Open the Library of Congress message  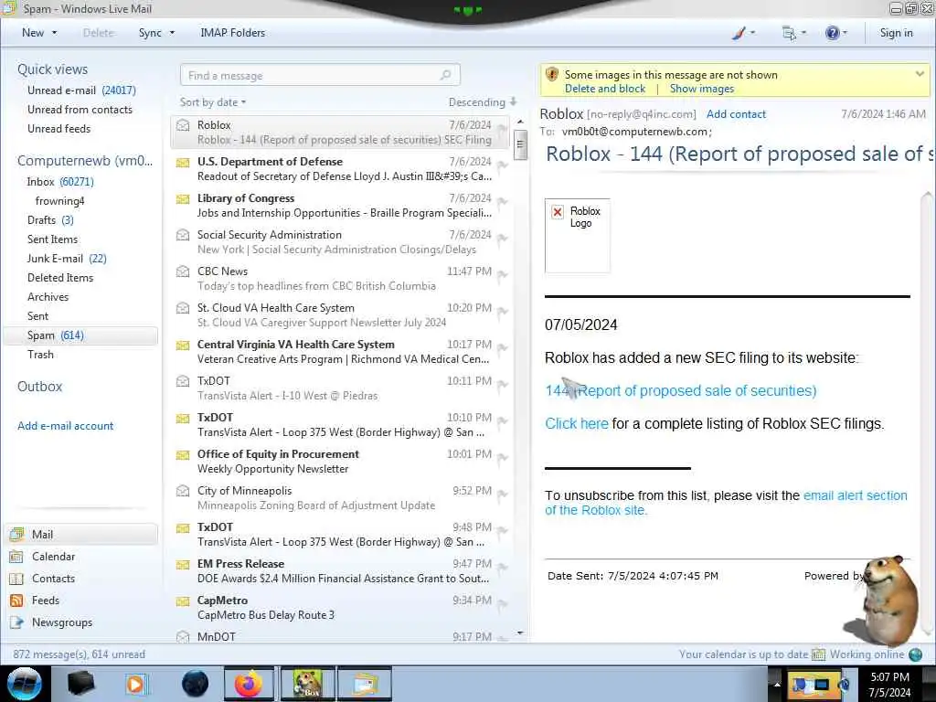[x=340, y=206]
